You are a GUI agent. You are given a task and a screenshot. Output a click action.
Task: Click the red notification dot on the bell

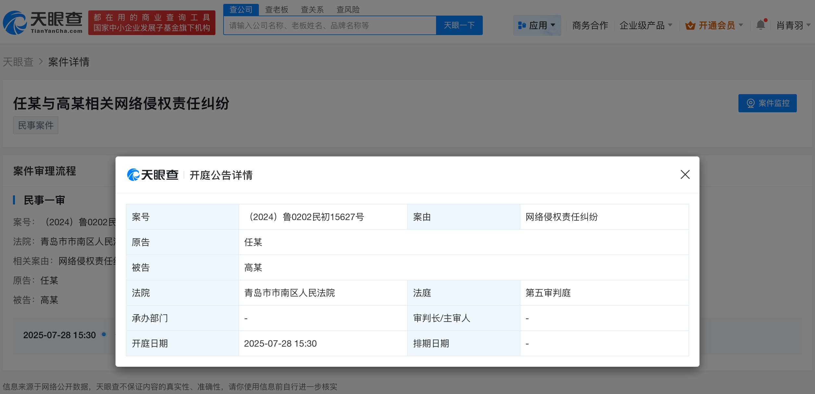pyautogui.click(x=766, y=19)
